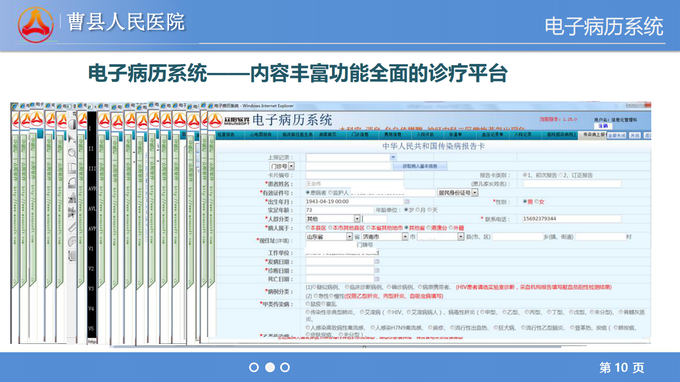Screen dimensions: 680x382
Task: Click the filled middle slide indicator dot
Action: 270,367
